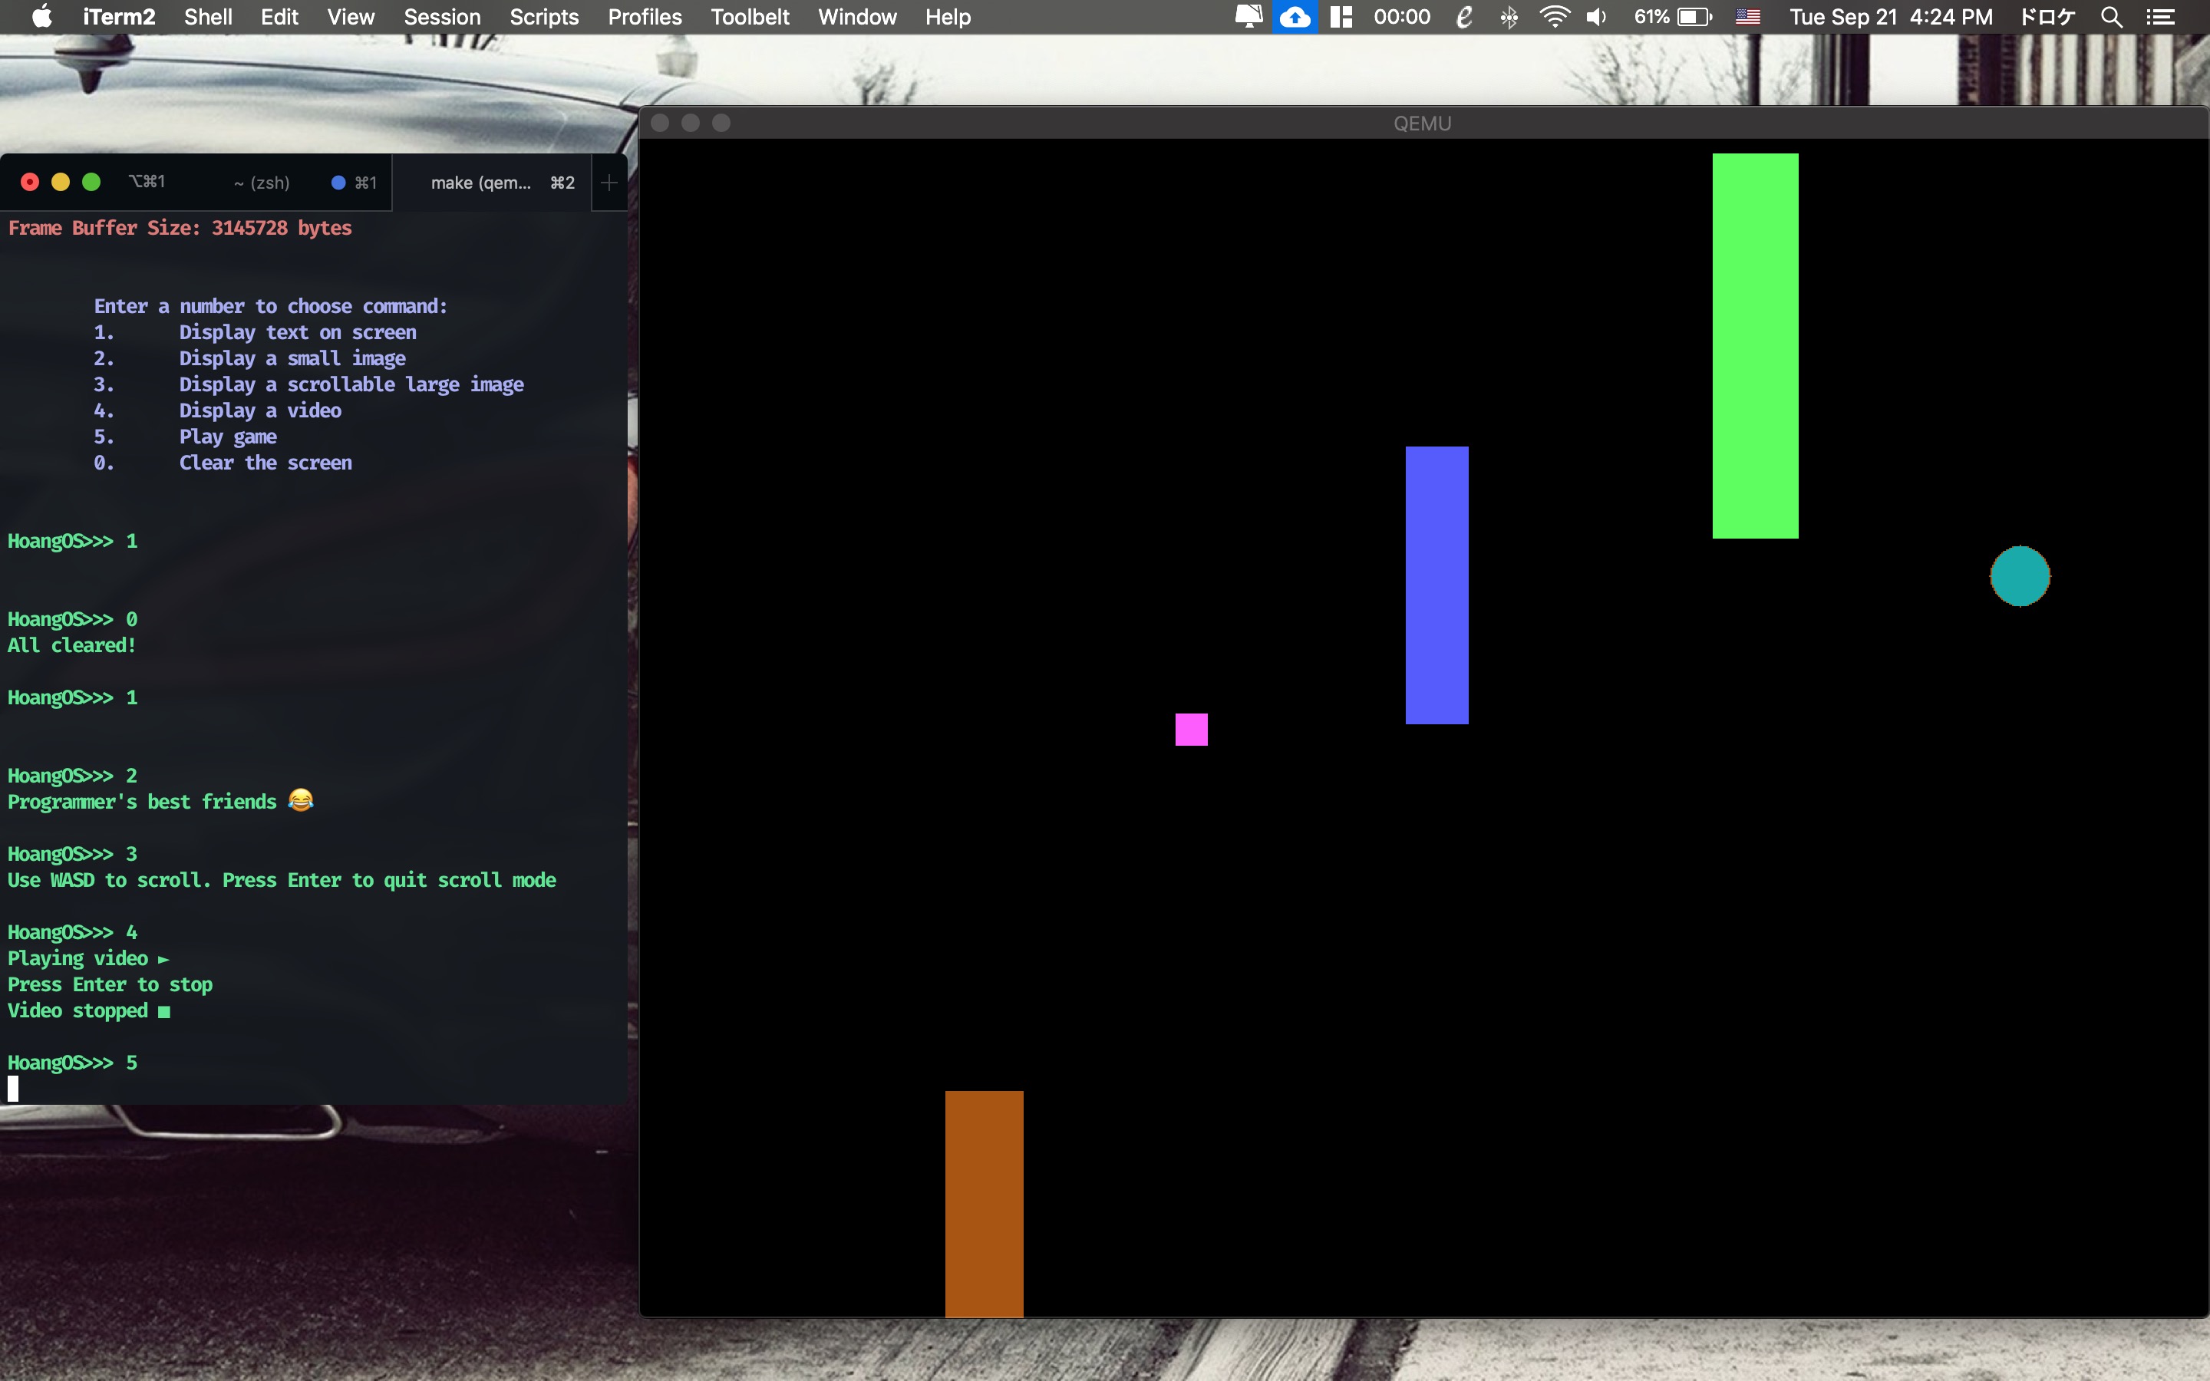
Task: Open the Notification Center list icon
Action: tap(2160, 18)
